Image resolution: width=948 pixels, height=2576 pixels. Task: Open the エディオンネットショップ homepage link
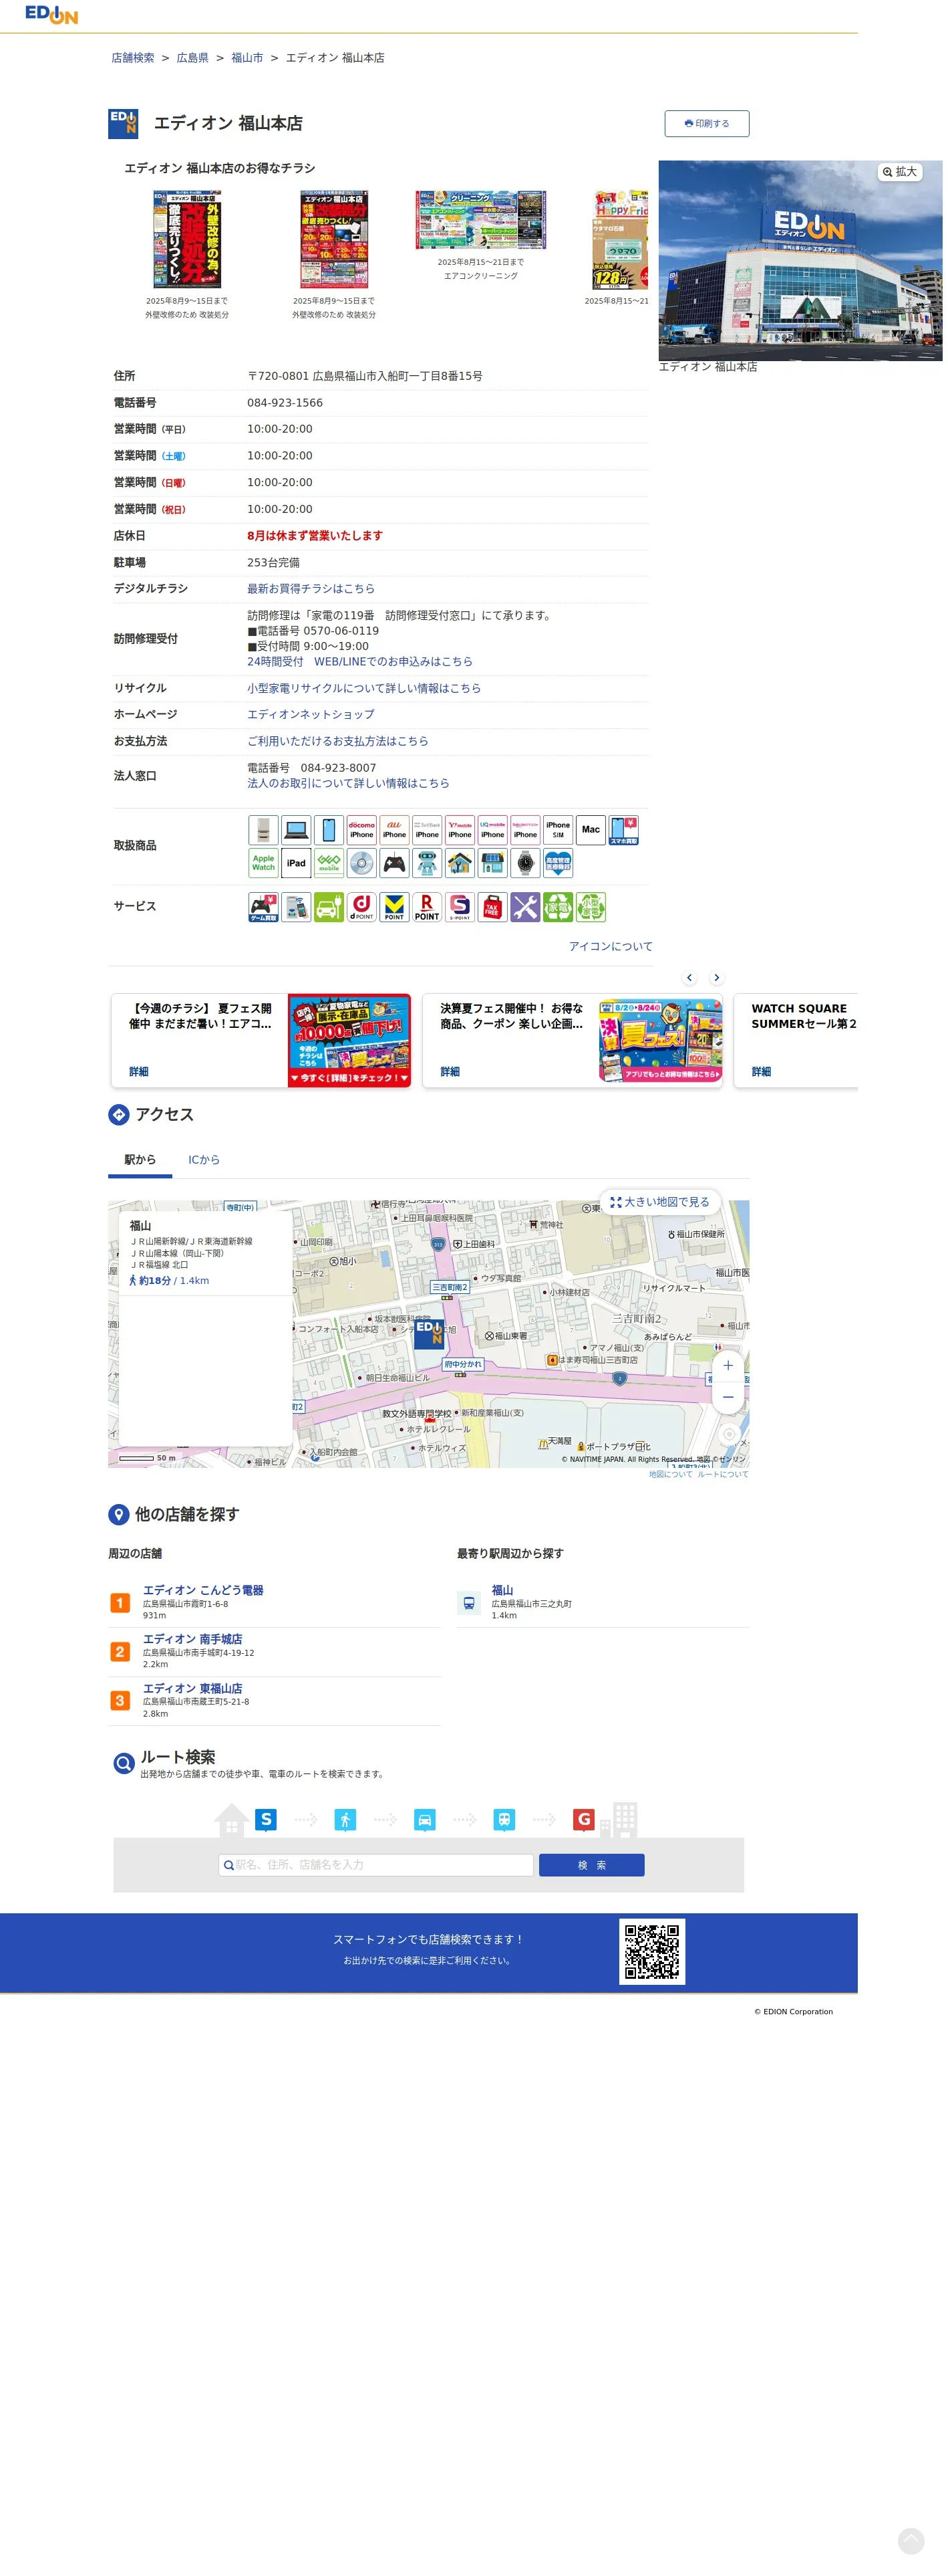tap(311, 714)
